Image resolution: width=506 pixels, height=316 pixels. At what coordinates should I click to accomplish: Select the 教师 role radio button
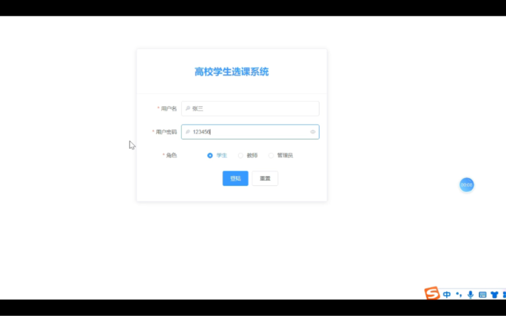(x=241, y=155)
